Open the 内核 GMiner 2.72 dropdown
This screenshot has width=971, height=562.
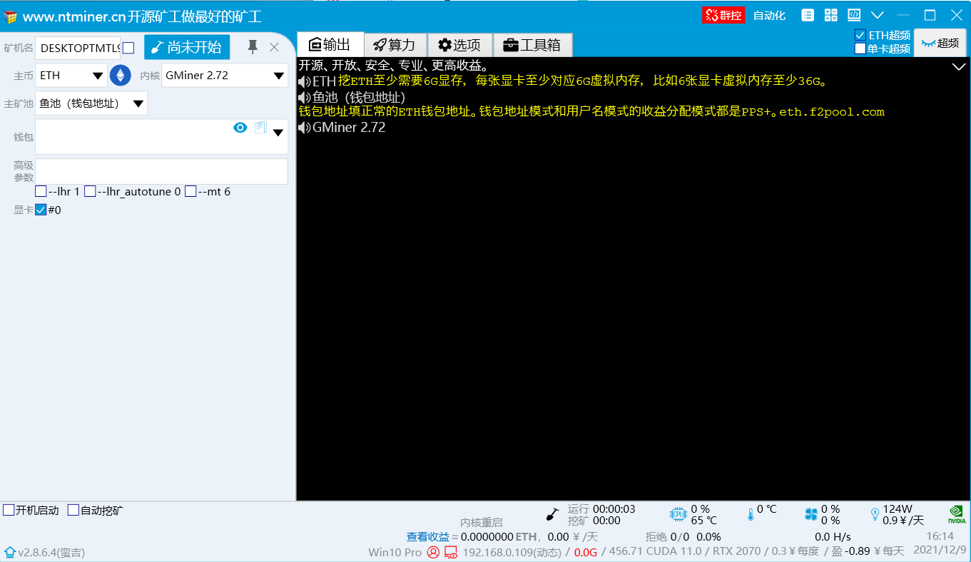[x=225, y=75]
